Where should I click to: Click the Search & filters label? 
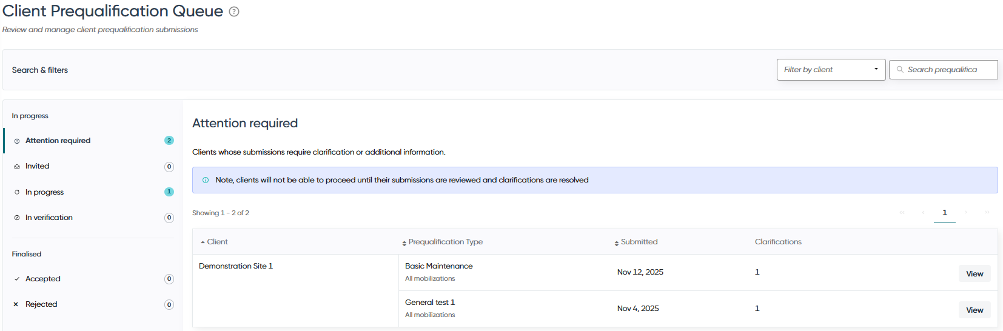40,70
